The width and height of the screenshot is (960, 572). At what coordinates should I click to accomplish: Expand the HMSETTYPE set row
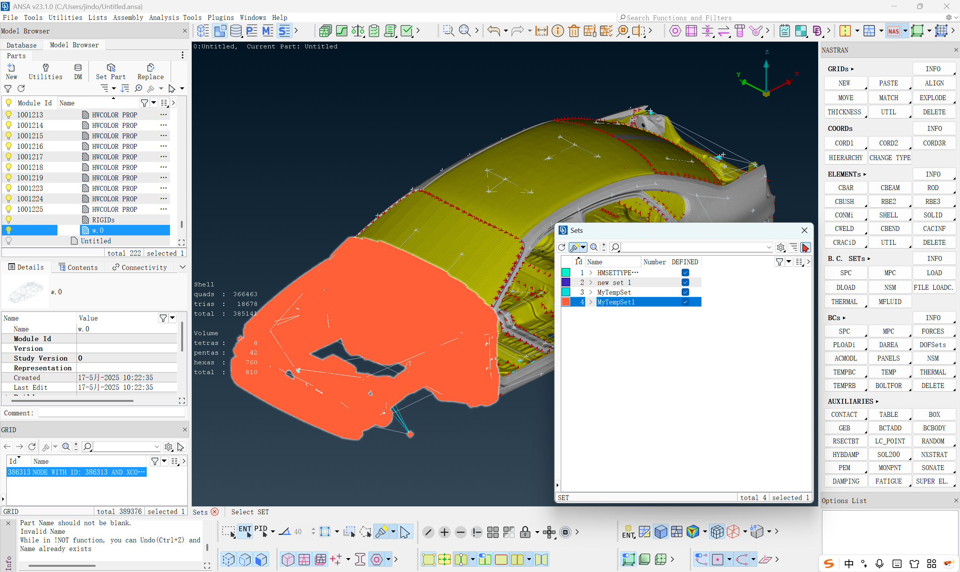click(590, 273)
